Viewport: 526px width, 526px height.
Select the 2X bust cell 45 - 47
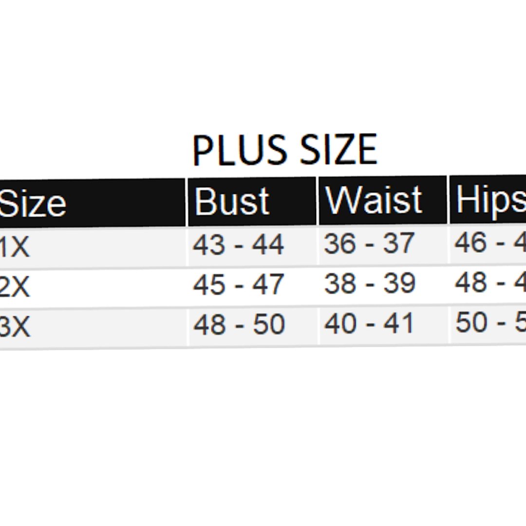pos(238,285)
